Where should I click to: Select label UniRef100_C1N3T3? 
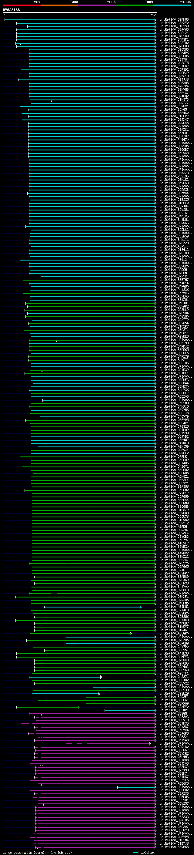click(x=174, y=99)
